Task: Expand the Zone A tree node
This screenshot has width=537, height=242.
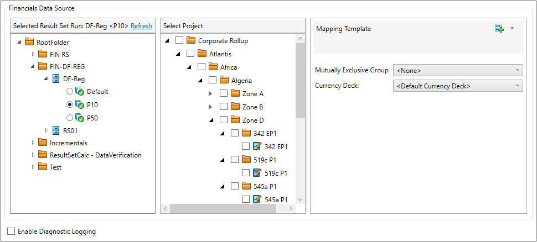Action: coord(210,93)
